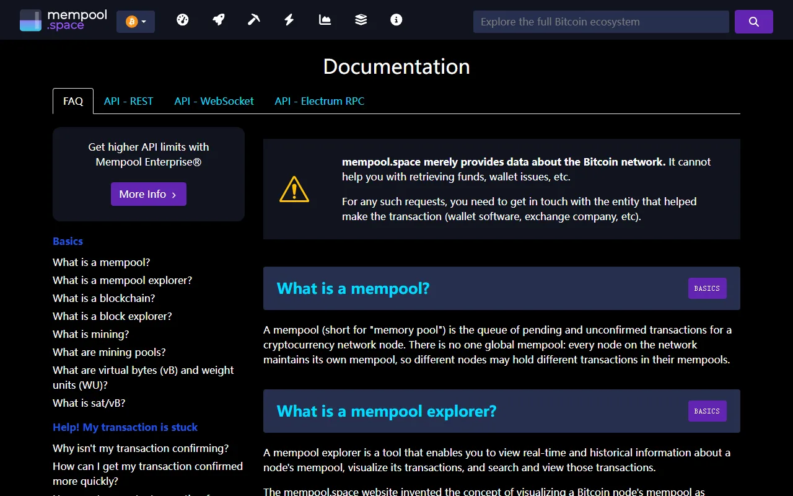Viewport: 793px width, 496px height.
Task: Open sidebar link What is a mempool?
Action: click(102, 262)
